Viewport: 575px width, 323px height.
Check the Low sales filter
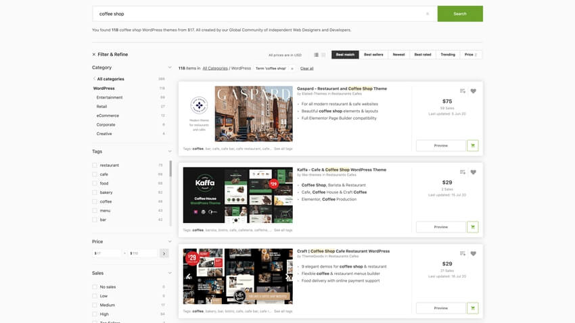[95, 296]
